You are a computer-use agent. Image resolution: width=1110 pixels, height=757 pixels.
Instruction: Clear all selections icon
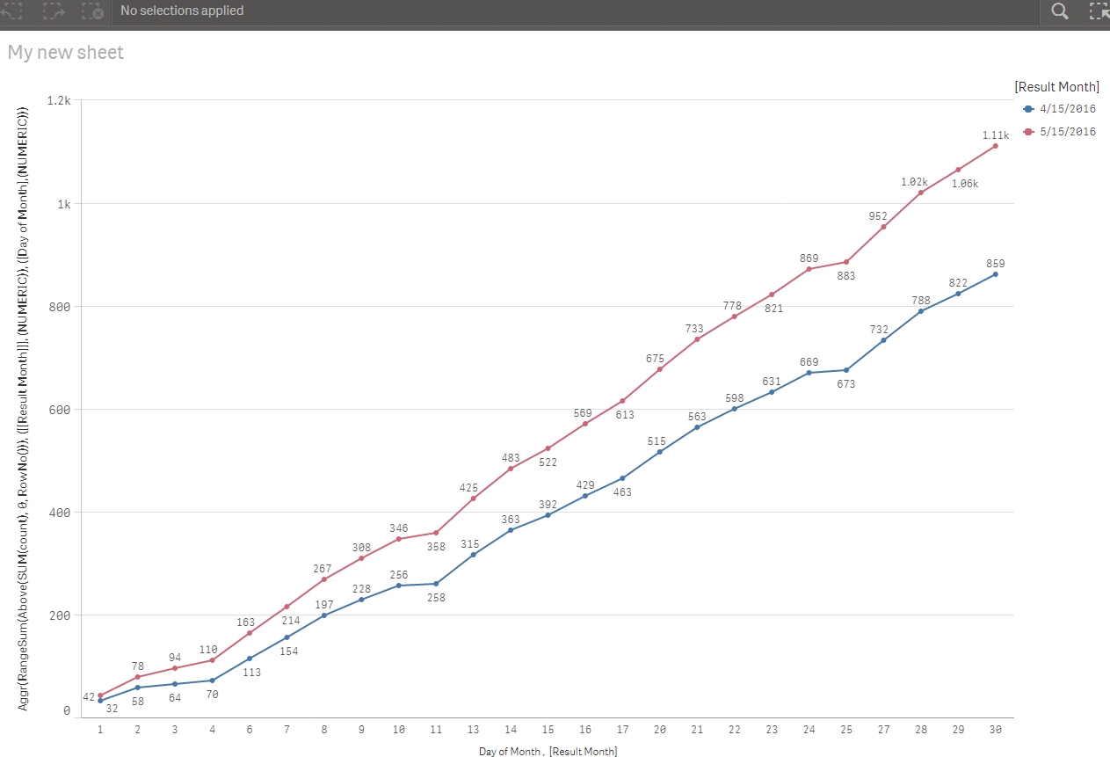tap(92, 11)
